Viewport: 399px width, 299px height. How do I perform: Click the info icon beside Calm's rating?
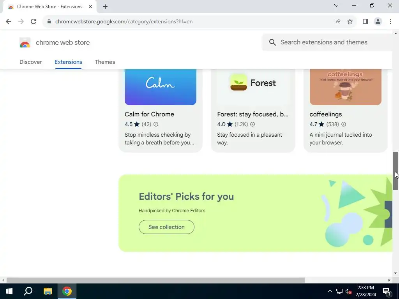click(156, 124)
